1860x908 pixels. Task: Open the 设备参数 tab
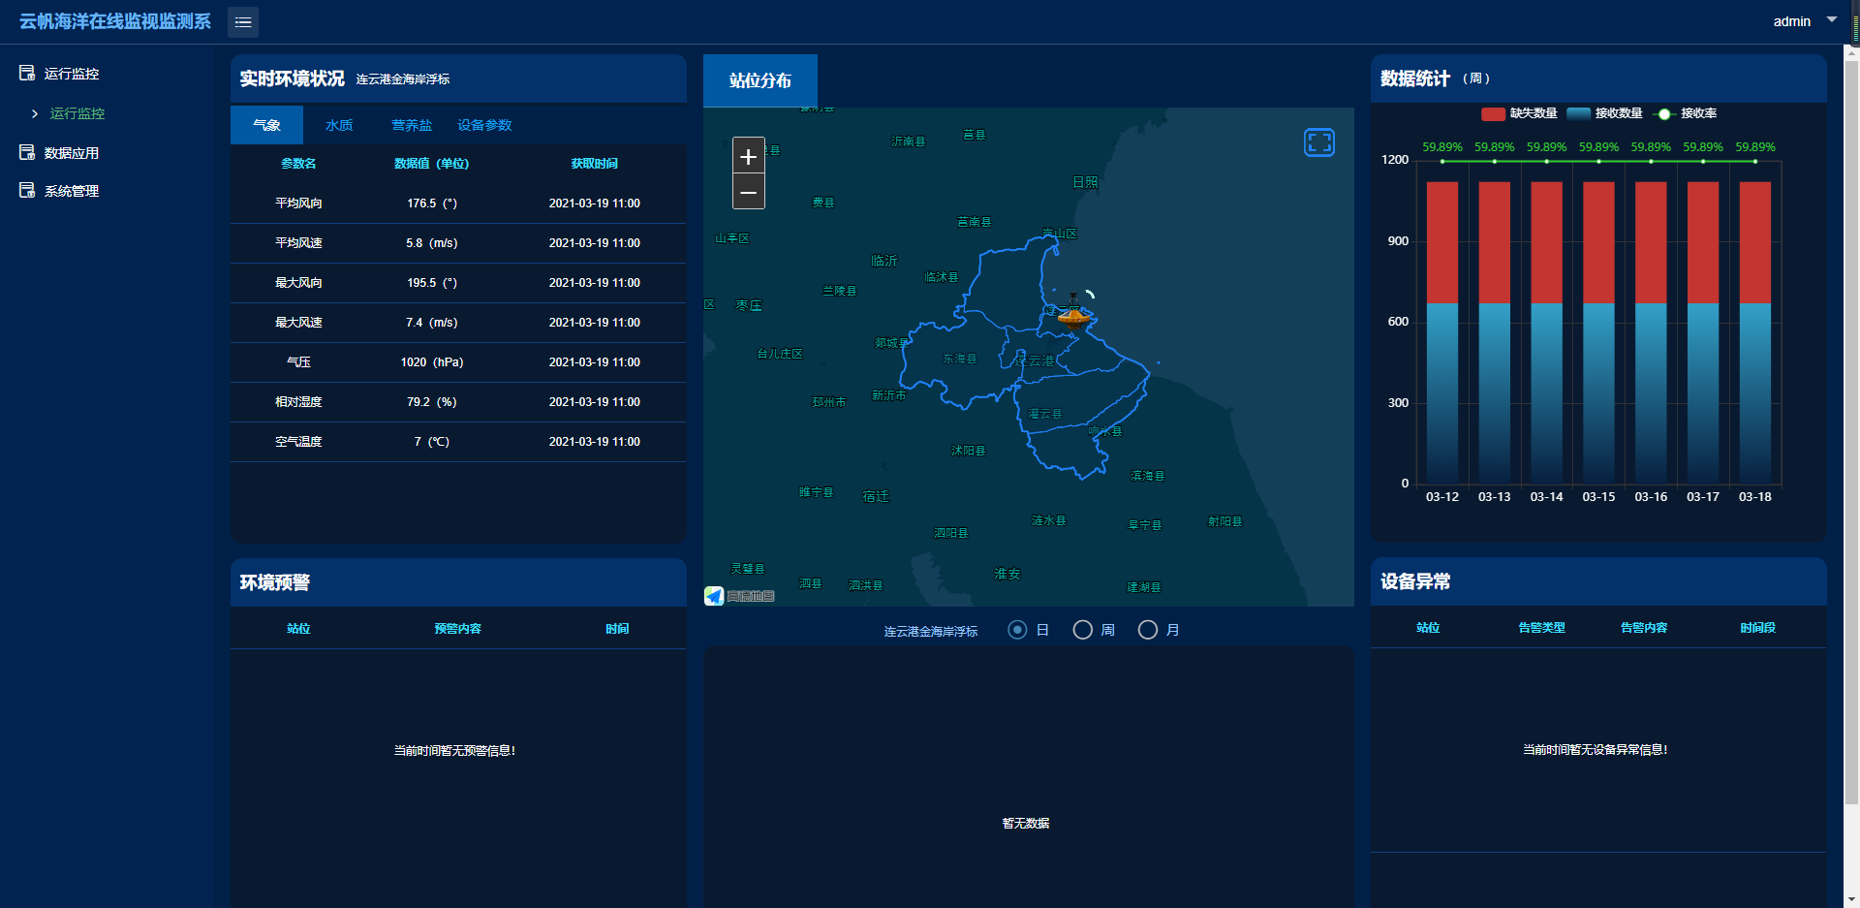[x=484, y=125]
